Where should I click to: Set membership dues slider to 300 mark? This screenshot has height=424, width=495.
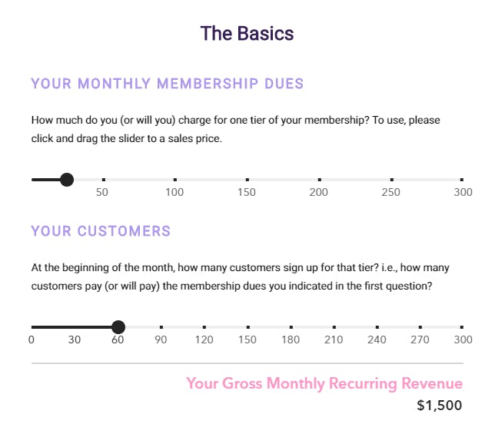pos(462,180)
